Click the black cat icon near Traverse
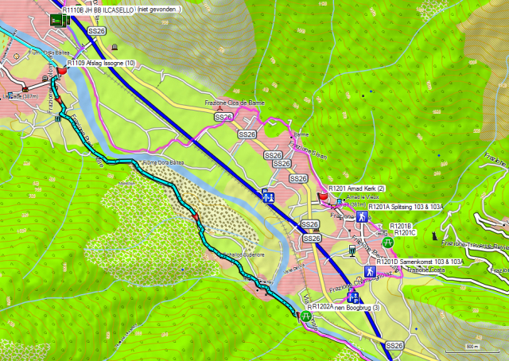This screenshot has height=361, width=509. click(433, 235)
